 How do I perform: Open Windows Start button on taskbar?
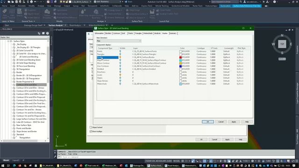pos(3,166)
